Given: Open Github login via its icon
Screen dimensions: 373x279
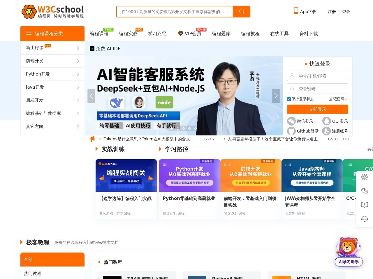Looking at the screenshot, I should coord(291,131).
